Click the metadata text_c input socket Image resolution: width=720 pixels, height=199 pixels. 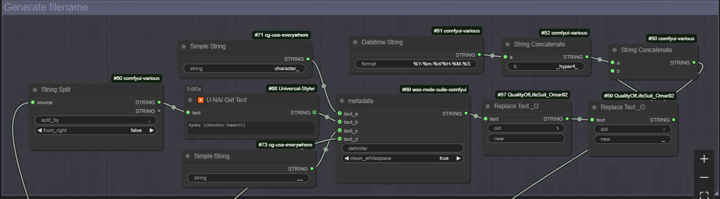click(339, 130)
